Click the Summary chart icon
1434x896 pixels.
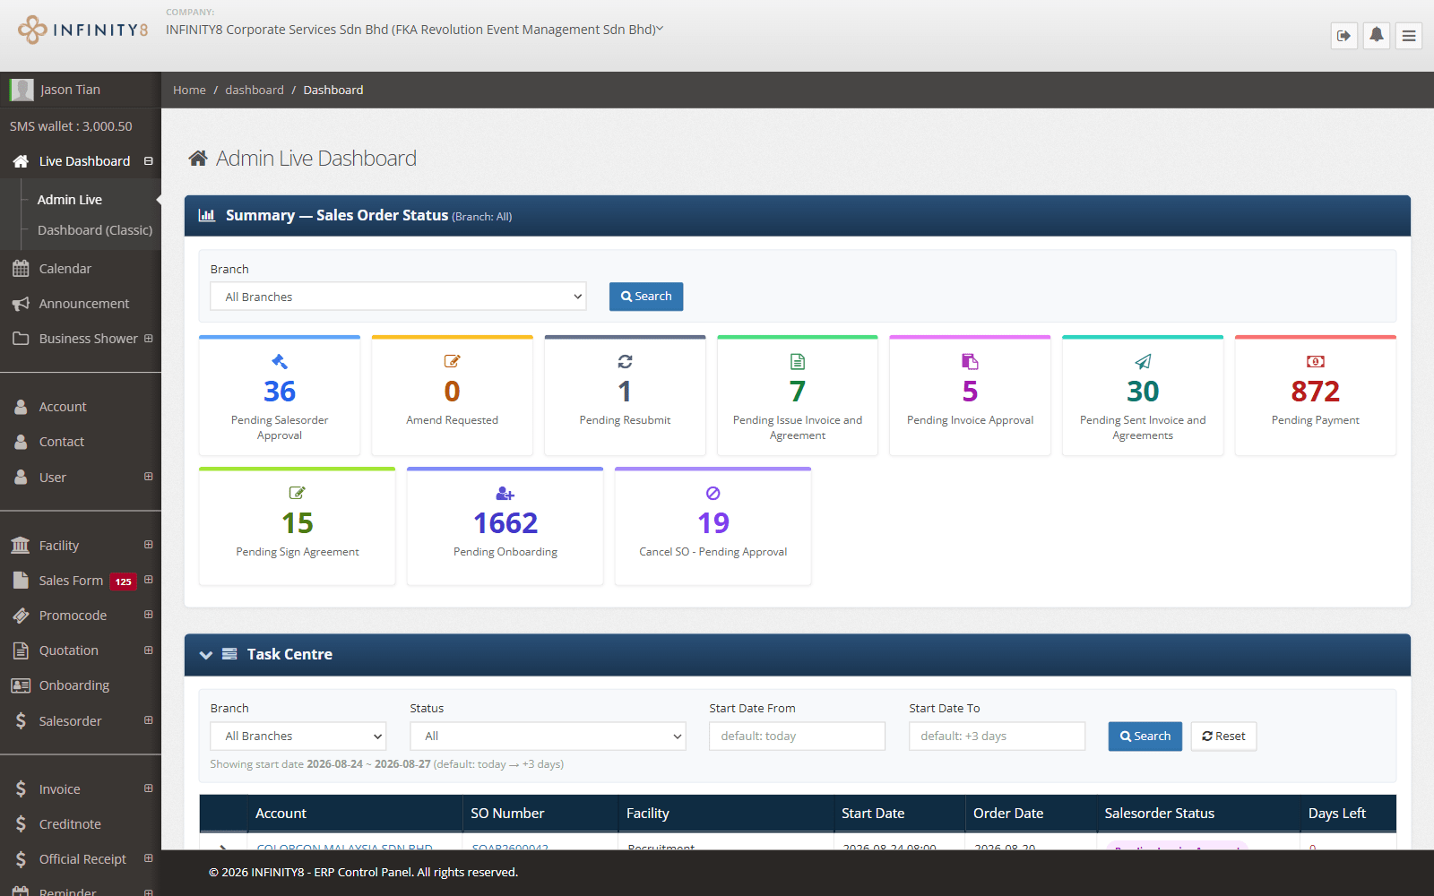click(207, 215)
